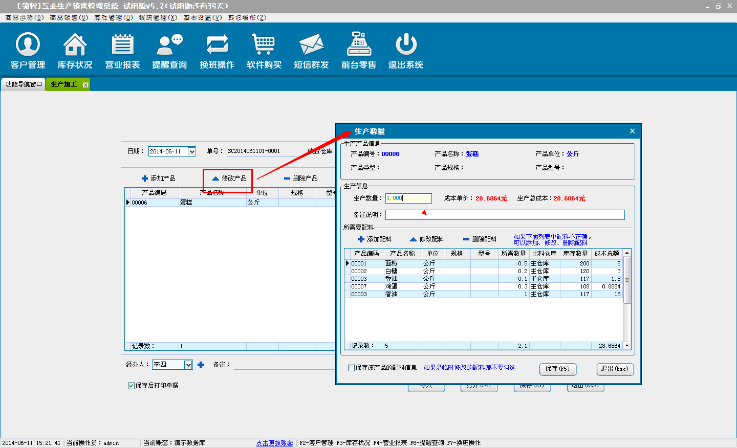The height and width of the screenshot is (448, 737).
Task: Click the 生产数量 input field
Action: 408,198
